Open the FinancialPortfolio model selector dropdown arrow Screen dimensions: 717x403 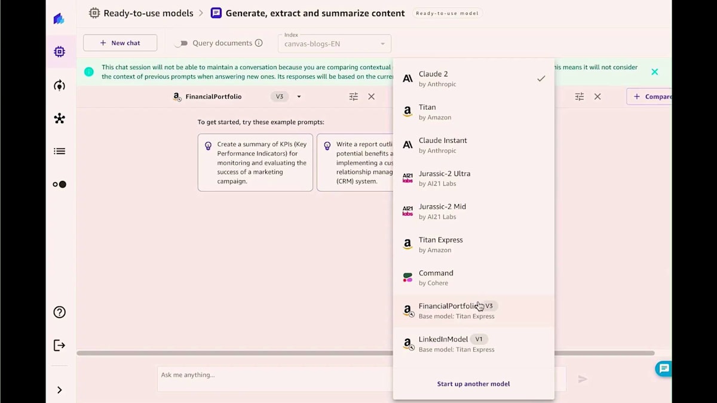click(x=299, y=97)
